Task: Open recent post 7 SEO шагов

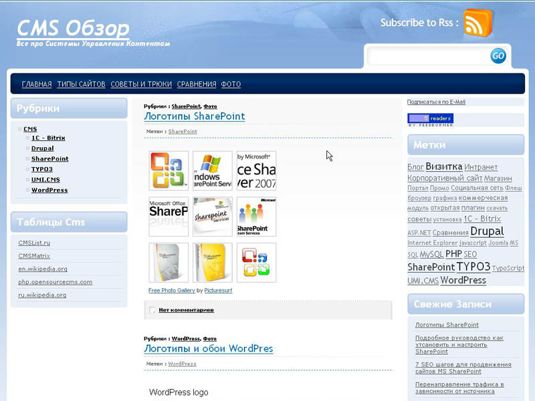Action: pos(463,368)
